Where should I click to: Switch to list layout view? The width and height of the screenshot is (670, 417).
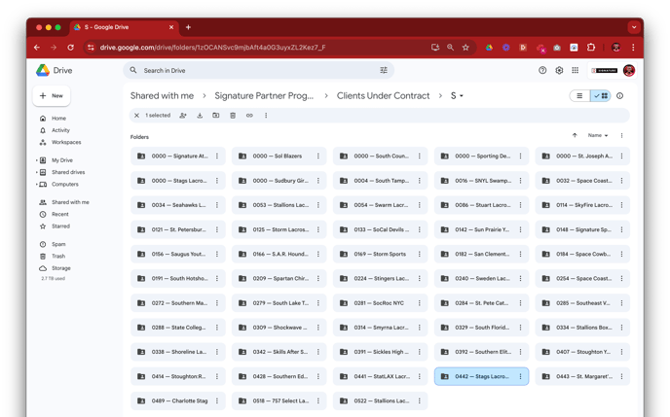point(579,96)
